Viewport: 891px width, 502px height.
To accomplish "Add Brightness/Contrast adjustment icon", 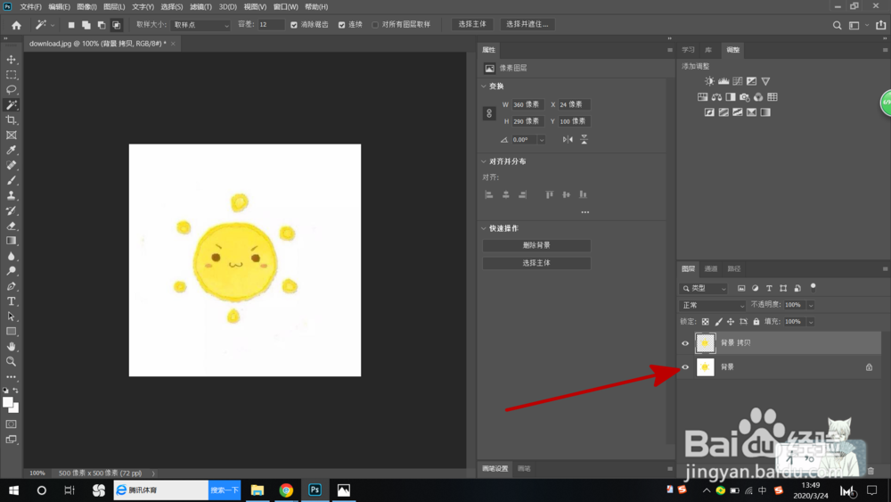I will [709, 81].
